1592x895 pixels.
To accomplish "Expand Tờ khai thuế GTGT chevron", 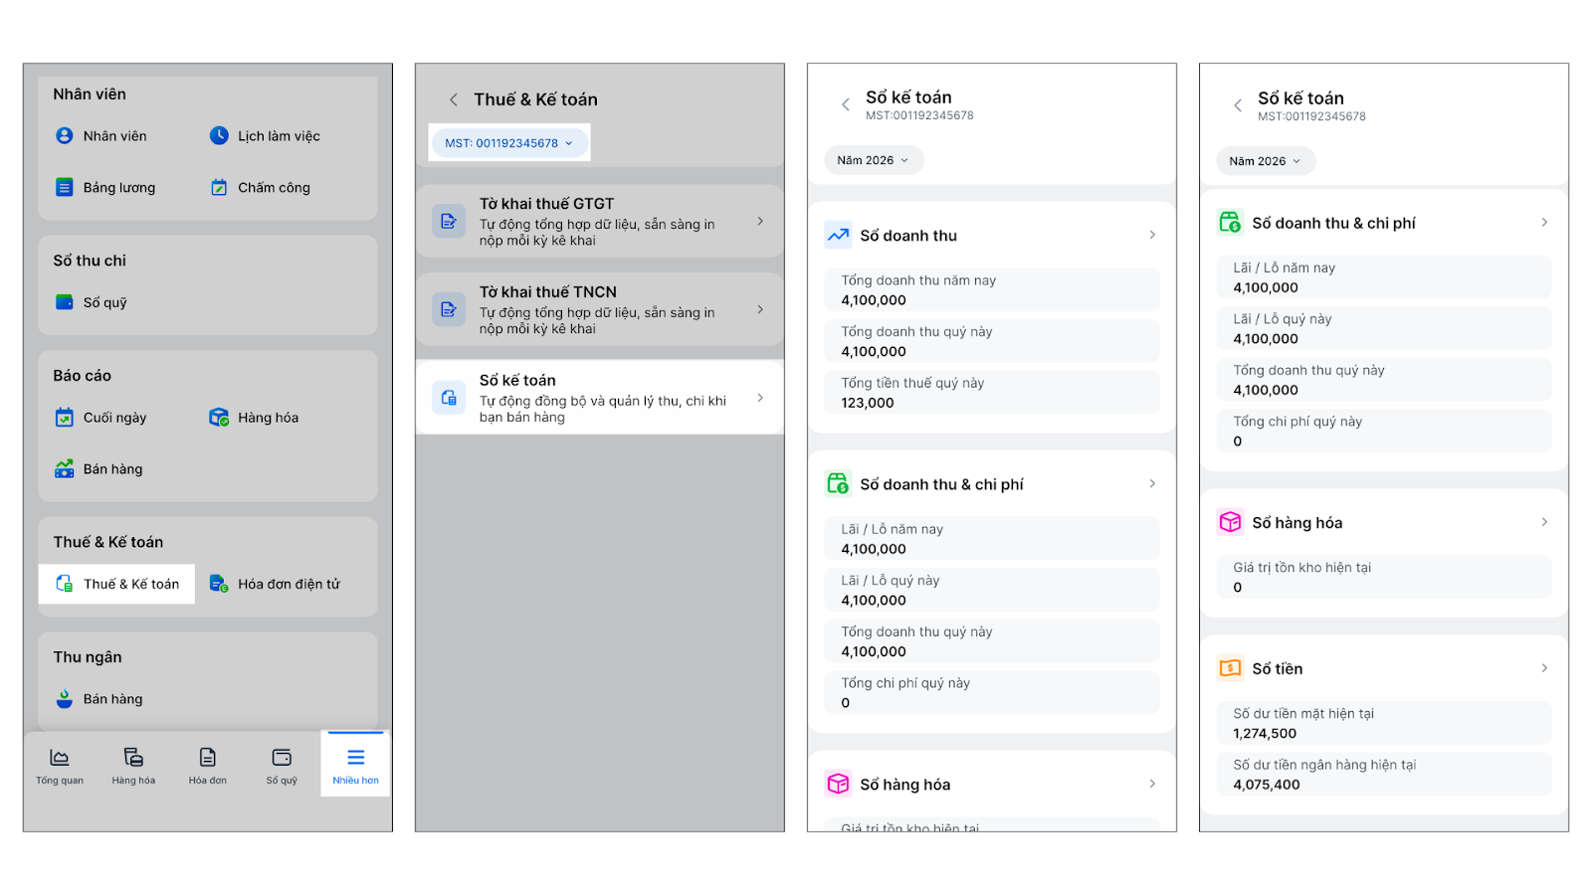I will tap(760, 221).
